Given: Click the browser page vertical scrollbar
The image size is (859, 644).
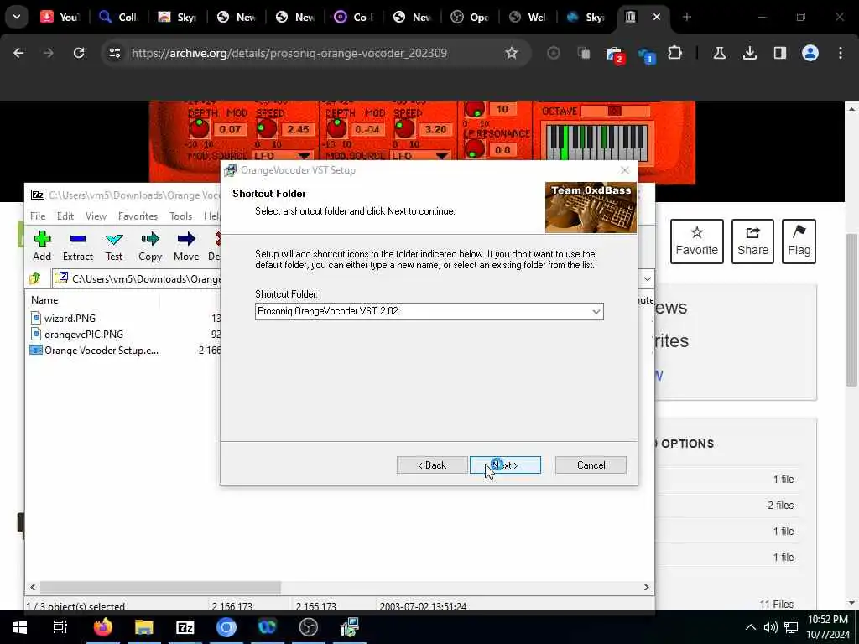Looking at the screenshot, I should [x=851, y=309].
